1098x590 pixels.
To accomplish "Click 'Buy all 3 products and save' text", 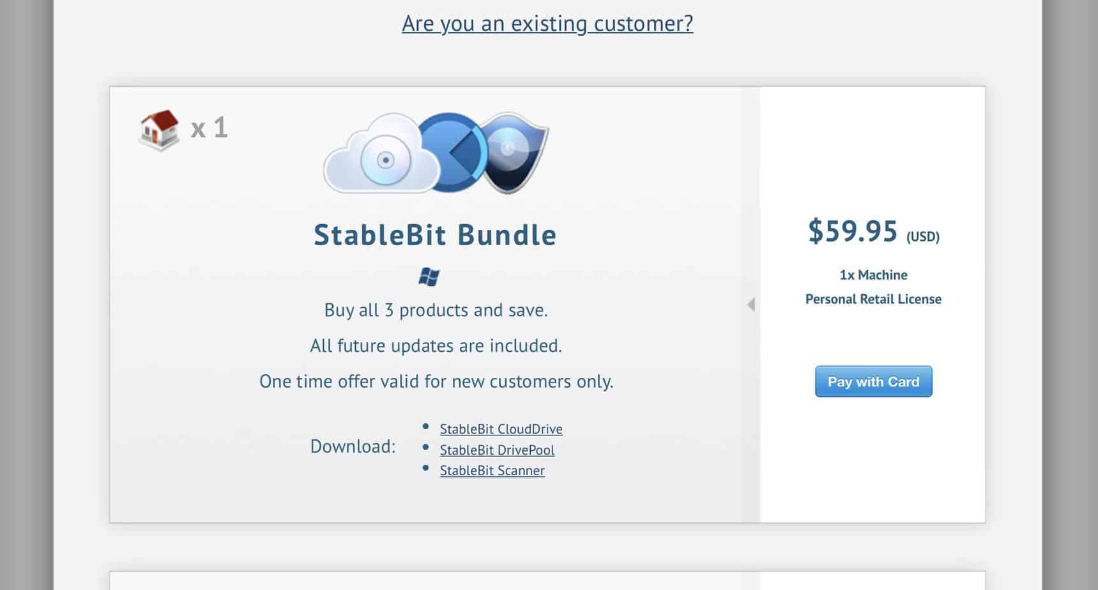I will [x=436, y=310].
